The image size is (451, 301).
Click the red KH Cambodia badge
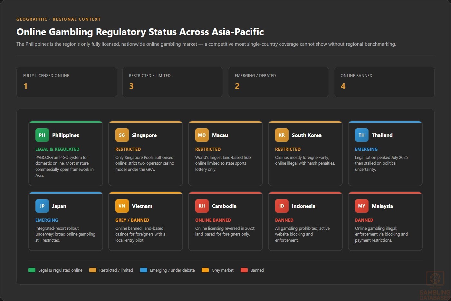click(x=202, y=206)
